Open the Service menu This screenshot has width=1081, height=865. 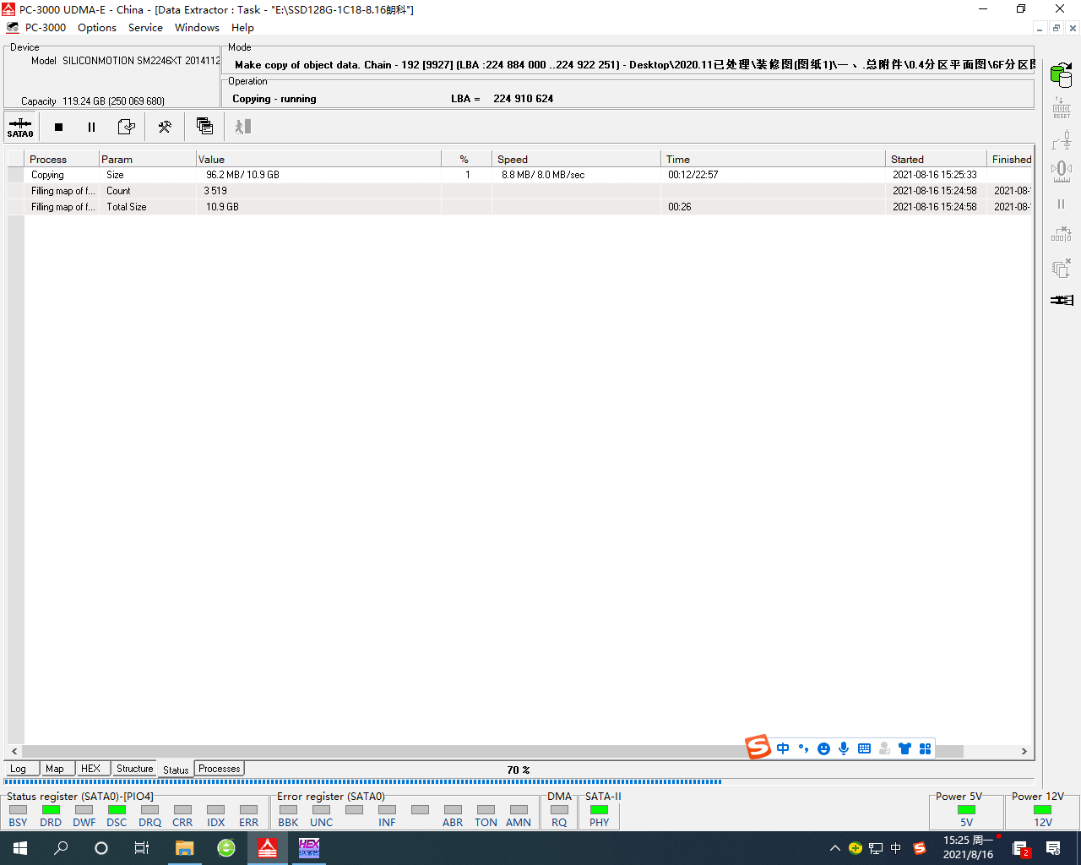[x=145, y=28]
